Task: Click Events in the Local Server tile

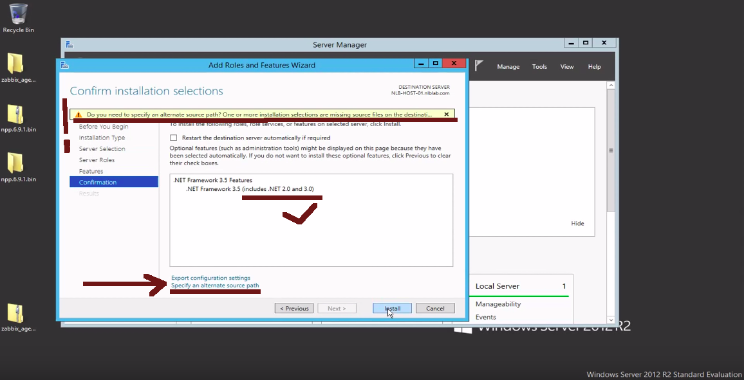Action: click(486, 317)
